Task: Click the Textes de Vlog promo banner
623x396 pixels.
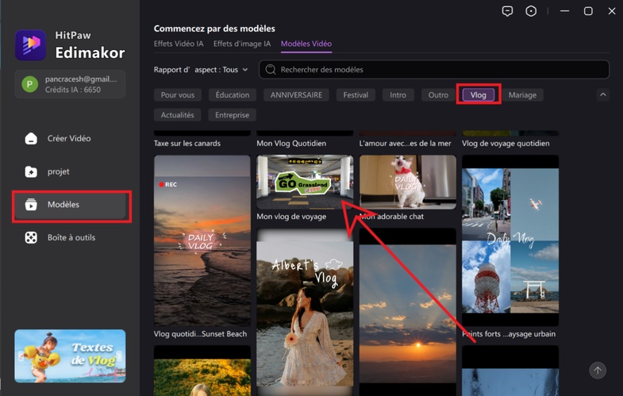Action: [71, 356]
